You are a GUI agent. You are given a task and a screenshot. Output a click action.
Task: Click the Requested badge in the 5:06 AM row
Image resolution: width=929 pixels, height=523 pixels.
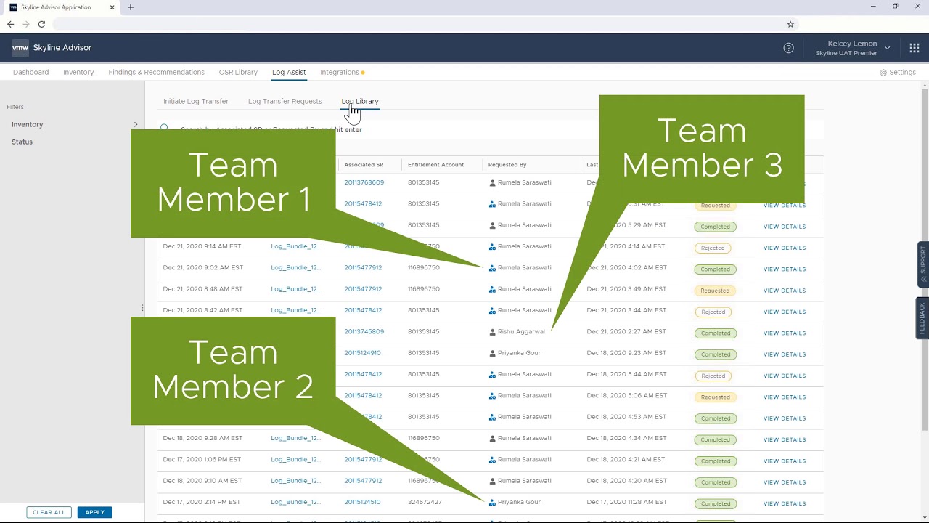[x=715, y=397]
